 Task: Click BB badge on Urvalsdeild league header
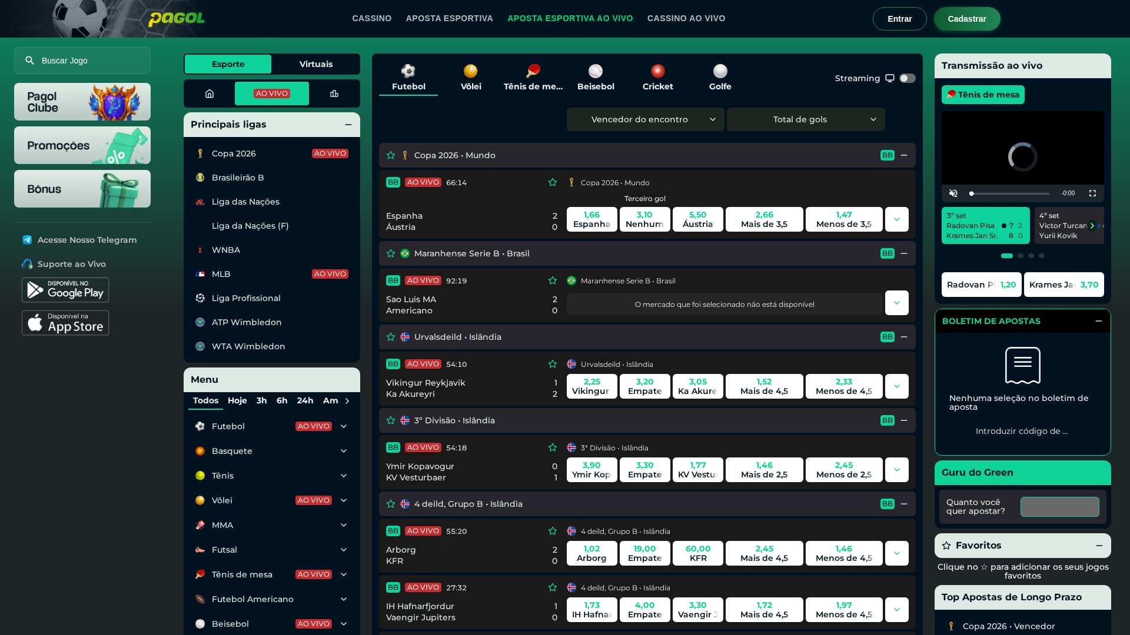(888, 337)
